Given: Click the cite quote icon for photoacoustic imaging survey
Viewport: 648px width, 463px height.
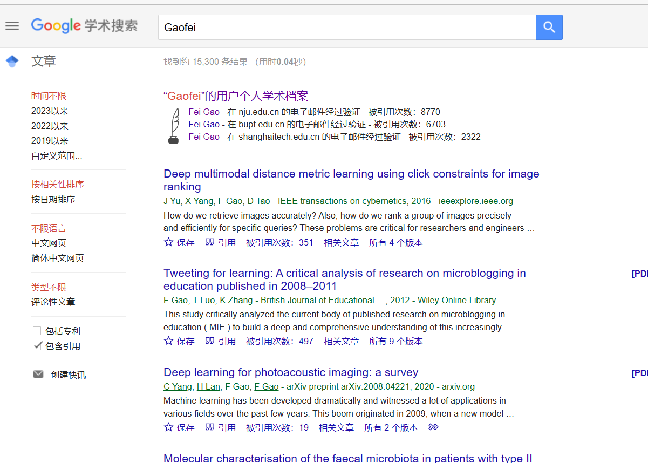Looking at the screenshot, I should [210, 427].
